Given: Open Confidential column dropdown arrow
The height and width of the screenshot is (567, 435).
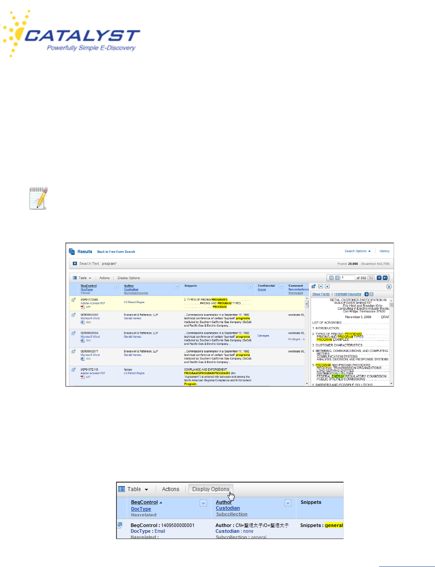Looking at the screenshot, I should (281, 287).
